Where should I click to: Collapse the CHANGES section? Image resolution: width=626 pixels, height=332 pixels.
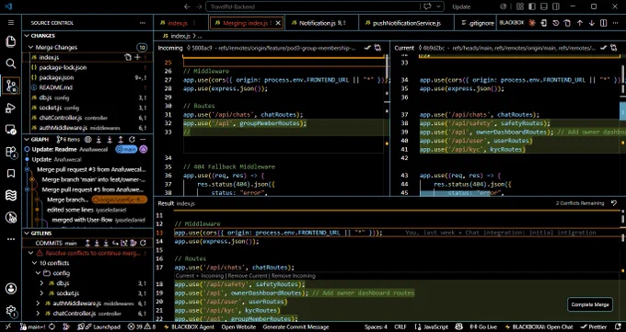pos(27,36)
